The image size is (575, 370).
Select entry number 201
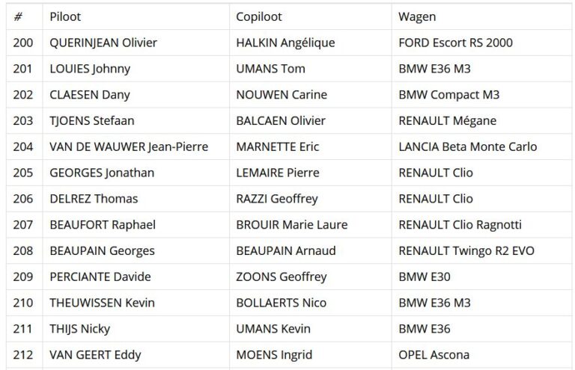tap(24, 69)
